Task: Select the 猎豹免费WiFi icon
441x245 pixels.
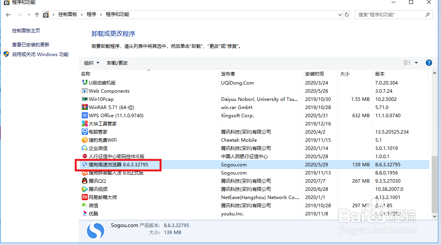Action: coord(85,140)
